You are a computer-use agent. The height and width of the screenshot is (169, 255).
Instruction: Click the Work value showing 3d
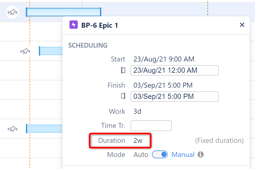(x=137, y=111)
